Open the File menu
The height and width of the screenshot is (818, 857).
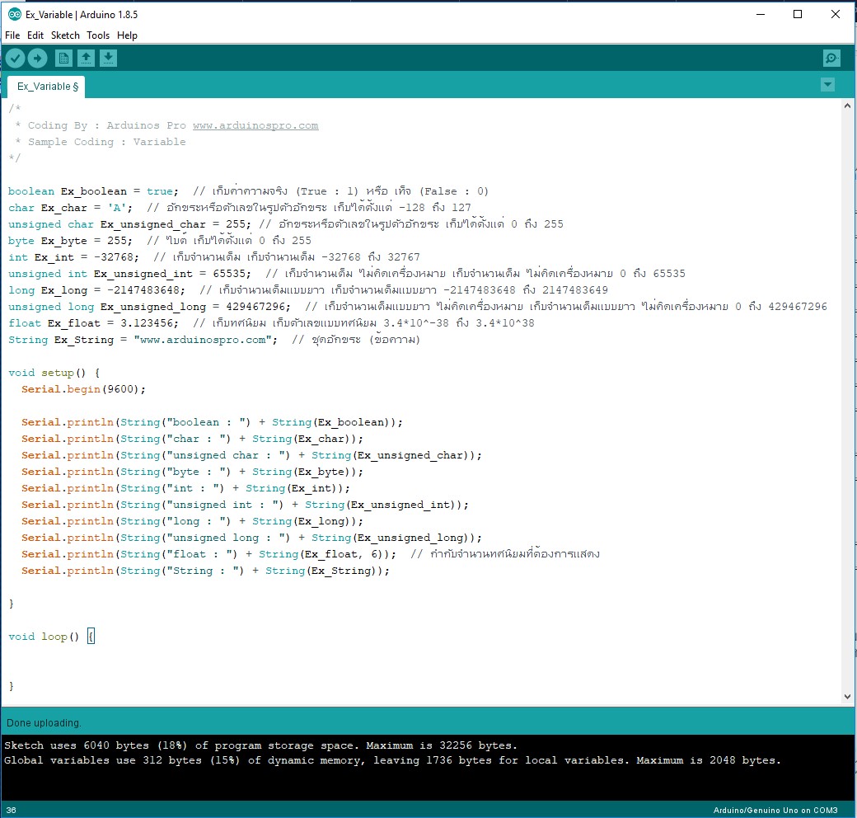tap(12, 35)
